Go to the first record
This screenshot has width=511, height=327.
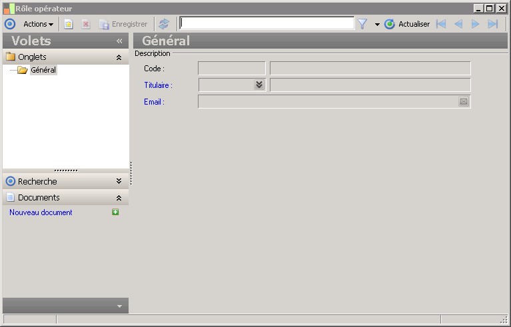[x=441, y=24]
